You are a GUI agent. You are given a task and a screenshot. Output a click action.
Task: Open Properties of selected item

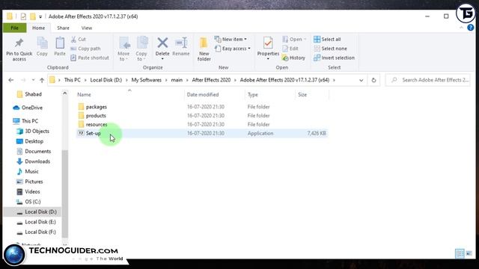268,46
